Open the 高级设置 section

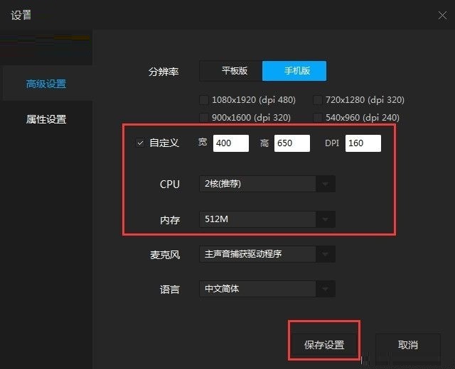pos(46,84)
